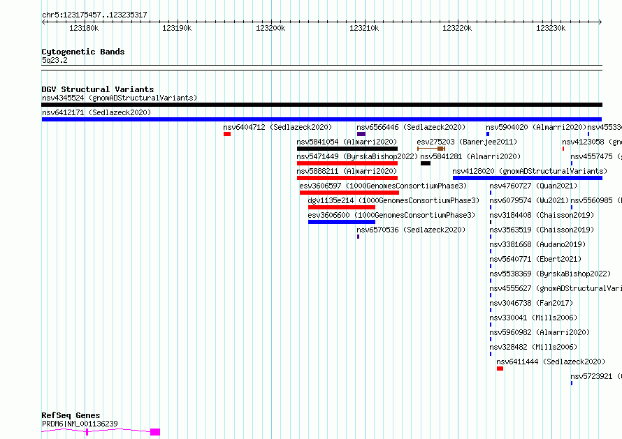The width and height of the screenshot is (622, 439).
Task: Open the nsv6404712 (Sedlazeck2020) variant
Action: point(277,127)
